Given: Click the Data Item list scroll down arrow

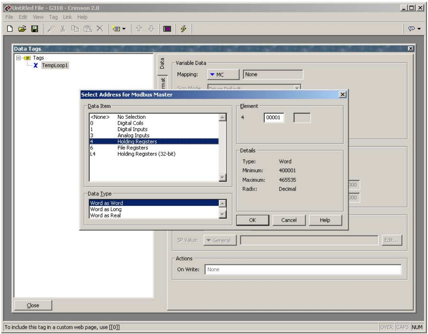Looking at the screenshot, I should coord(223,177).
